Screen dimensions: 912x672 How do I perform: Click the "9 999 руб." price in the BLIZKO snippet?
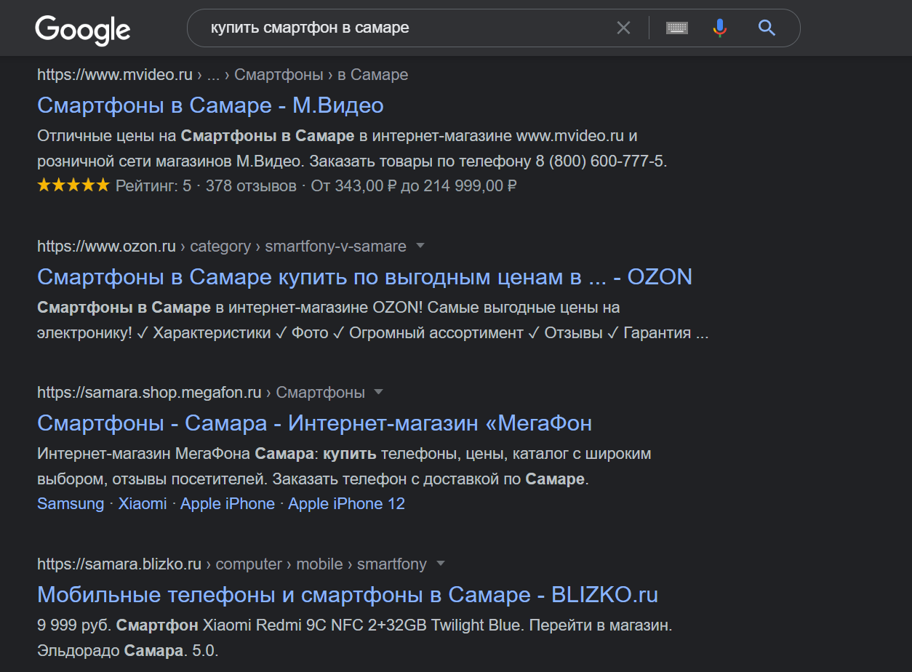tap(73, 625)
